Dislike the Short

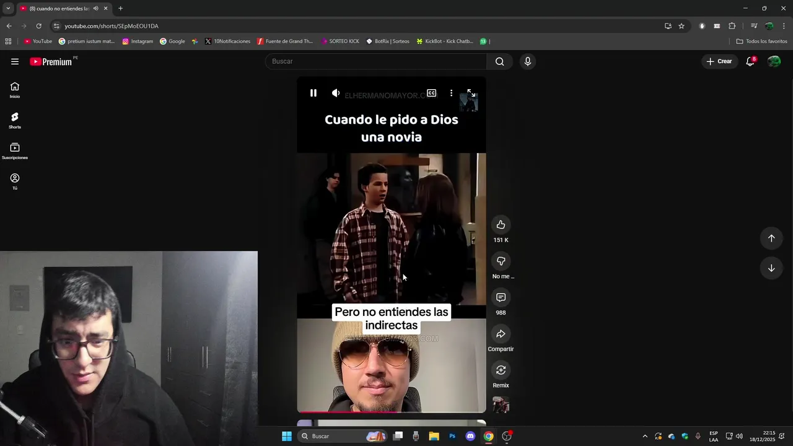[501, 261]
